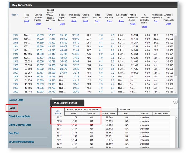This screenshot has width=187, height=156.
Task: Open the Cited Journal Data tab
Action: click(x=20, y=116)
